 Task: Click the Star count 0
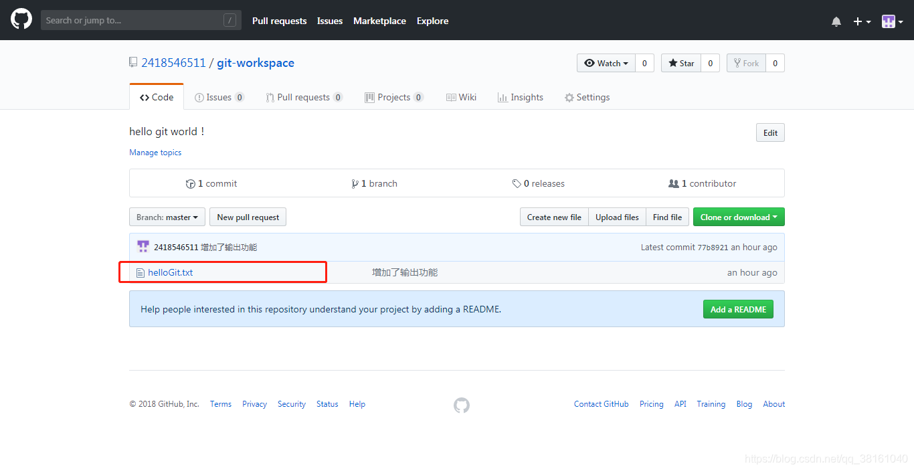710,63
